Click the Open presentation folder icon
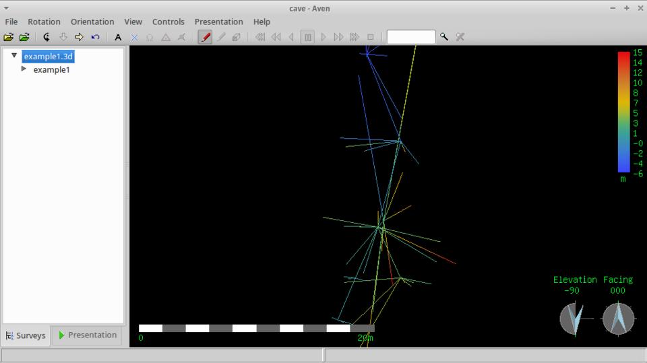The width and height of the screenshot is (647, 363). pos(24,37)
